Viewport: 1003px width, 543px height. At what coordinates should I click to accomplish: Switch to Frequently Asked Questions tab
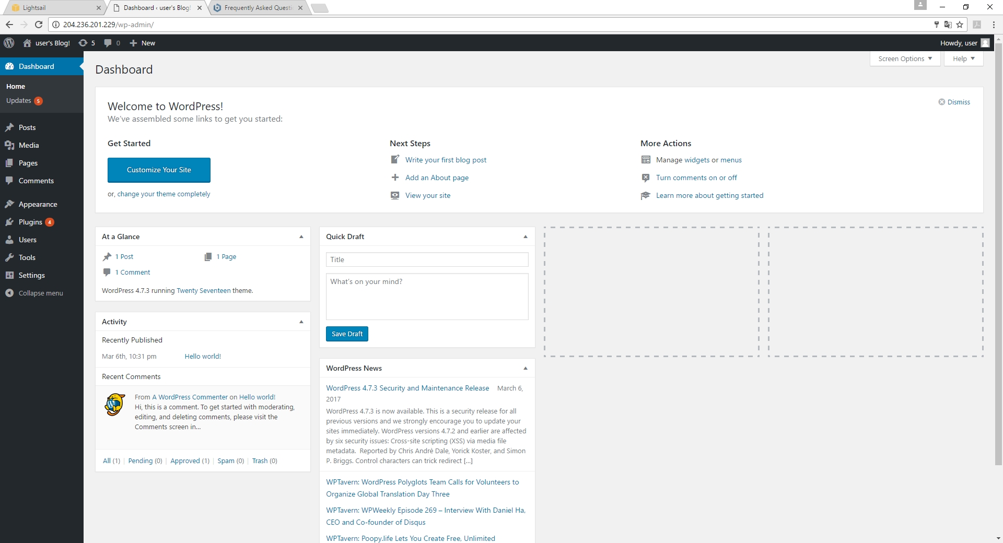(258, 8)
